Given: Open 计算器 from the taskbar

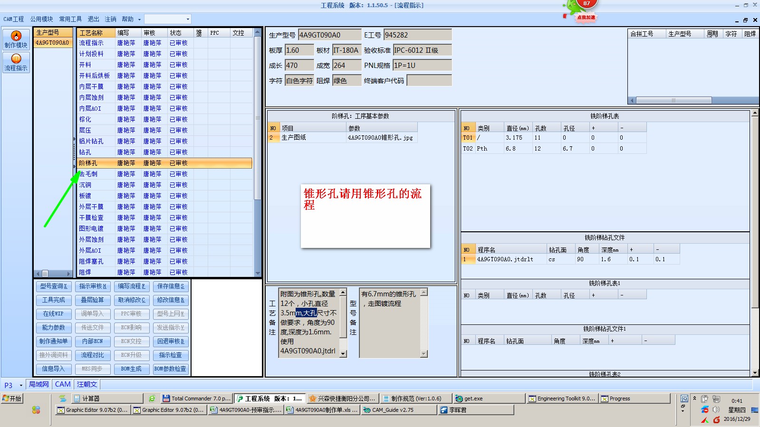Looking at the screenshot, I should click(x=107, y=399).
